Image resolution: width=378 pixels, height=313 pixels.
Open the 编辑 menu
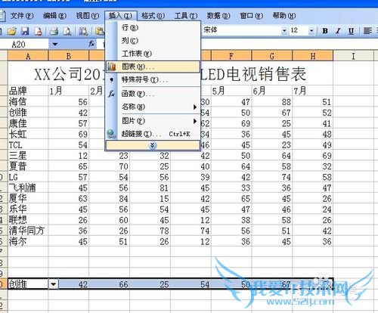pyautogui.click(x=54, y=16)
